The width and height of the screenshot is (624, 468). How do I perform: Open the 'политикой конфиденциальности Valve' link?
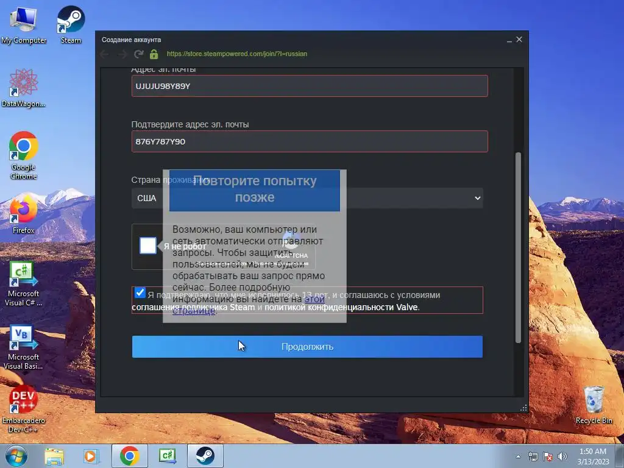(x=341, y=307)
